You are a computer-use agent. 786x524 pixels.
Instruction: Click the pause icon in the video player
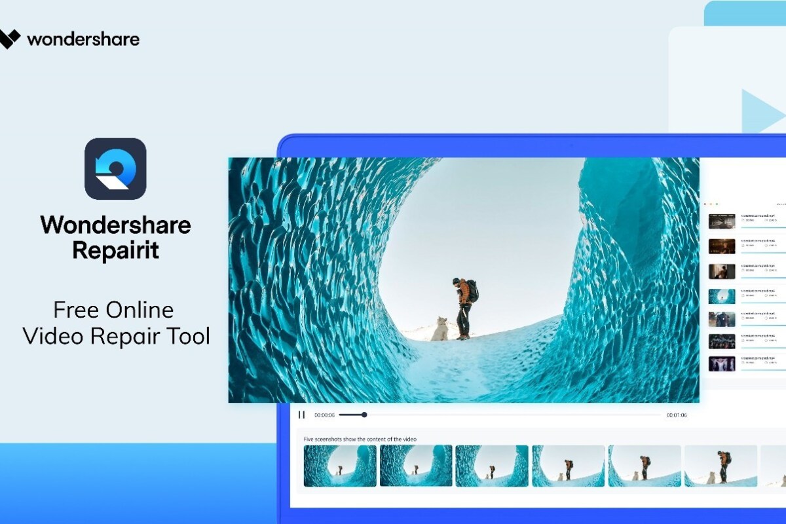coord(302,414)
